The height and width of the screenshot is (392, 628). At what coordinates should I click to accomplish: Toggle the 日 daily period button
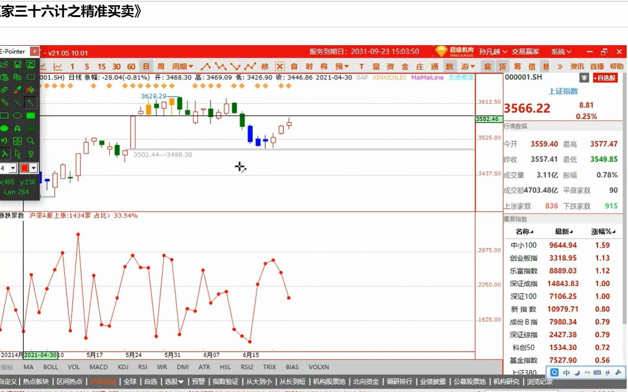coord(146,67)
